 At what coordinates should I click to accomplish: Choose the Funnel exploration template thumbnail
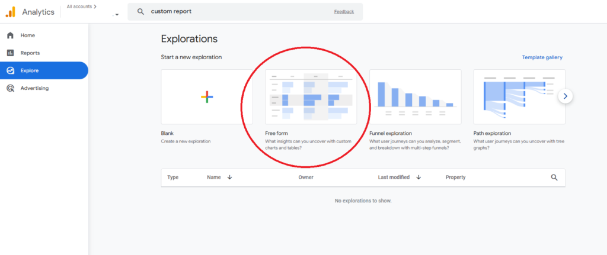coord(415,97)
